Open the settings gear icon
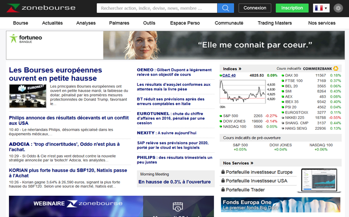The image size is (349, 217). pyautogui.click(x=338, y=8)
